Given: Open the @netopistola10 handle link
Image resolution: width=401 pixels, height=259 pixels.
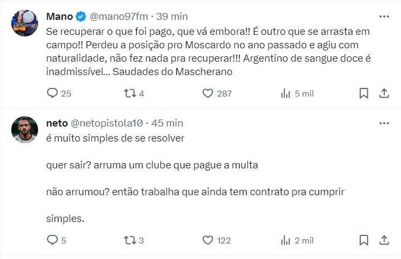Looking at the screenshot, I should (107, 123).
